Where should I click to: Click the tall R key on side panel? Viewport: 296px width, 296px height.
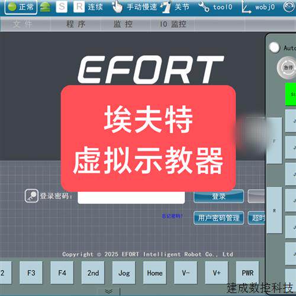[x=274, y=210]
